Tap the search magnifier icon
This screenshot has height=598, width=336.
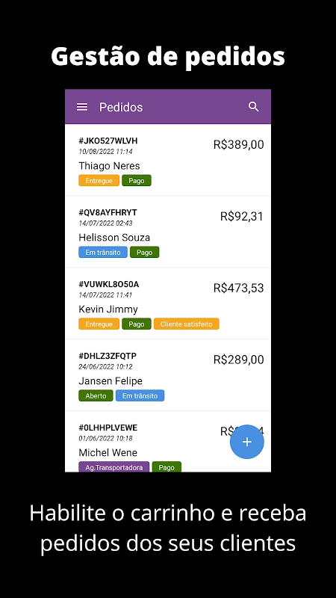point(254,107)
